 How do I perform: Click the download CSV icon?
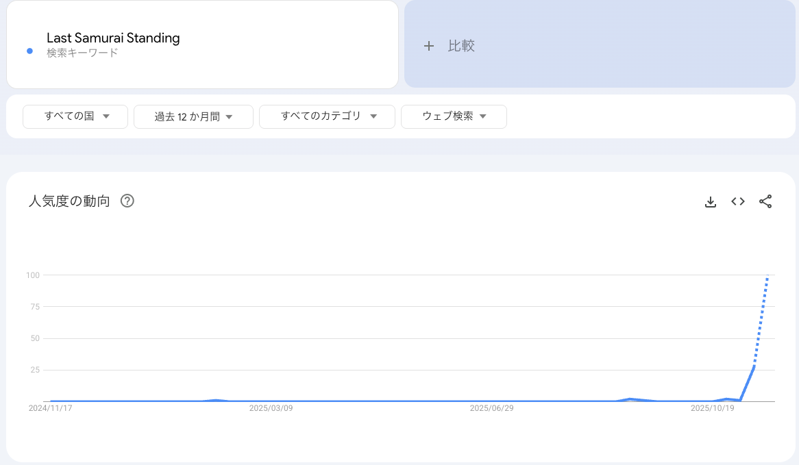(711, 201)
